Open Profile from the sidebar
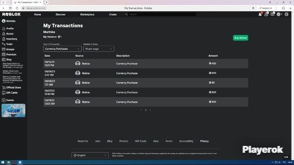Viewport: 294px width, 165px height. pos(10,29)
